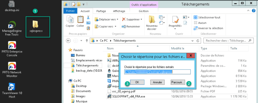
Task: Switch to the Partage ribbon tab
Action: 101,11
